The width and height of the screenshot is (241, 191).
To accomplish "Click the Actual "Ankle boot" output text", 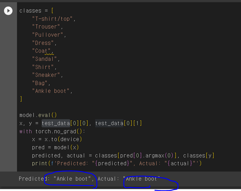I will coord(141,179).
